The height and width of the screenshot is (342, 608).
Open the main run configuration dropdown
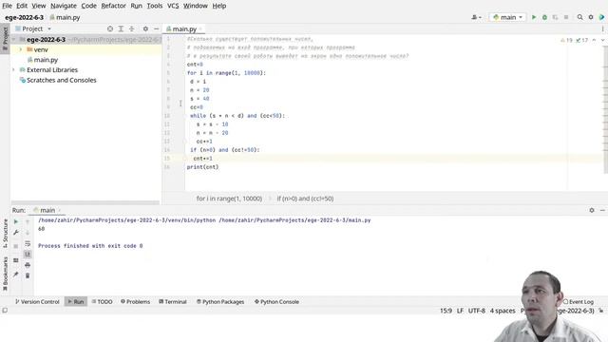click(x=507, y=17)
